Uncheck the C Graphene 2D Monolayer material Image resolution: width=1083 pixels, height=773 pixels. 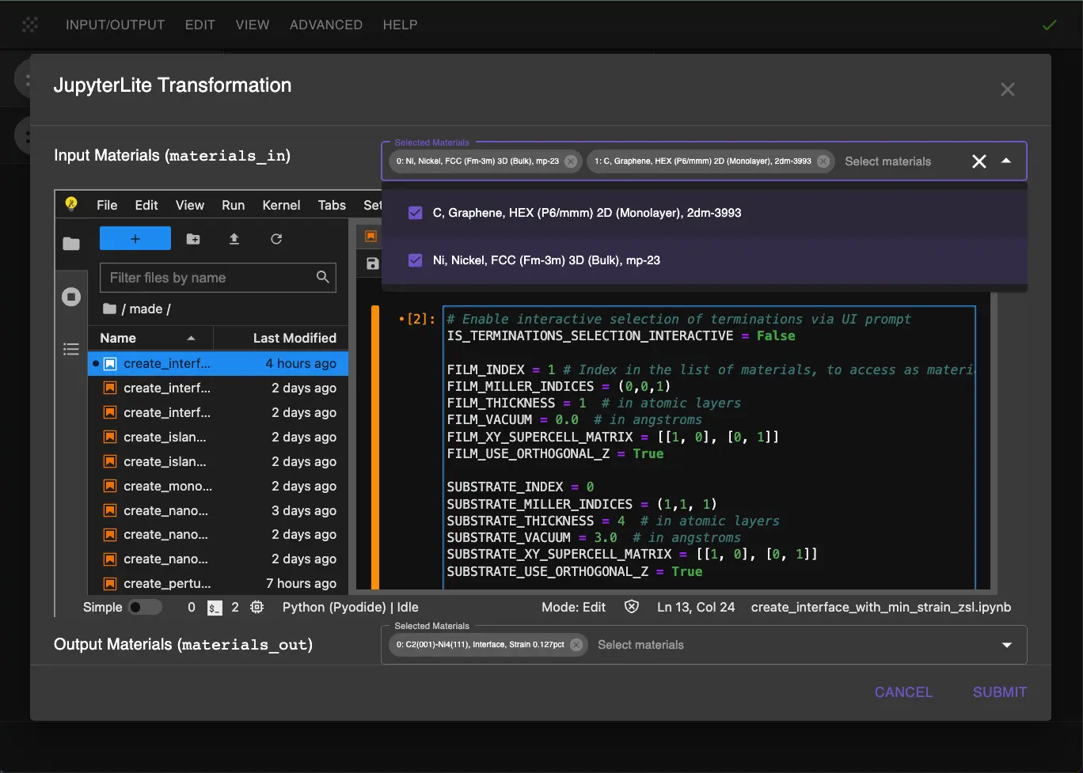[x=415, y=212]
